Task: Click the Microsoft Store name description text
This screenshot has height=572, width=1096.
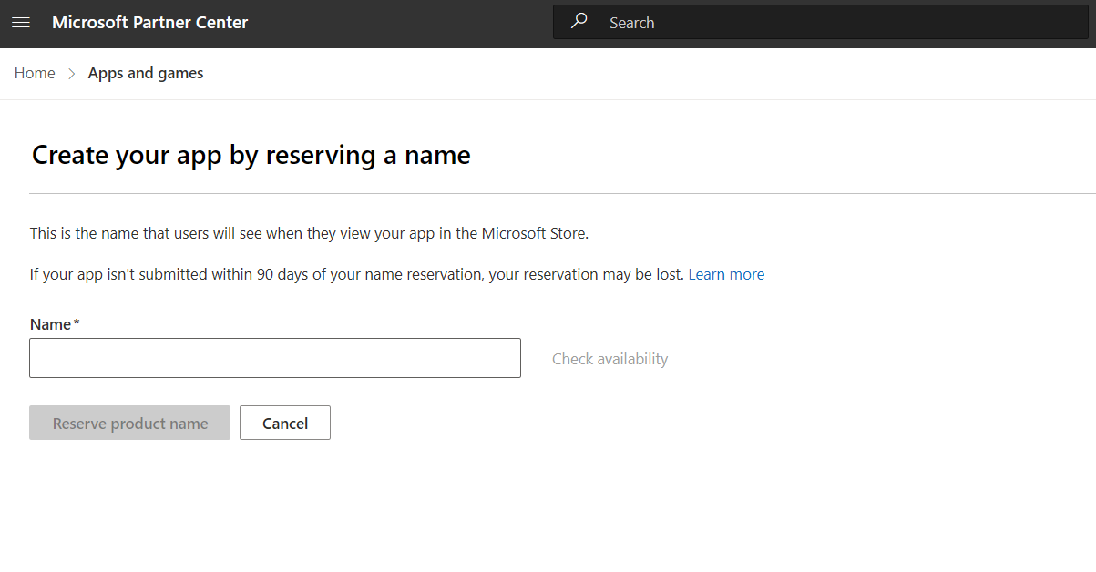Action: click(309, 233)
